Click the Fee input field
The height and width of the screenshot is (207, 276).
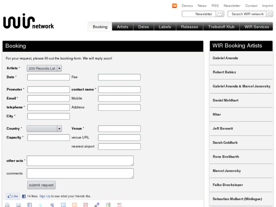point(119,77)
